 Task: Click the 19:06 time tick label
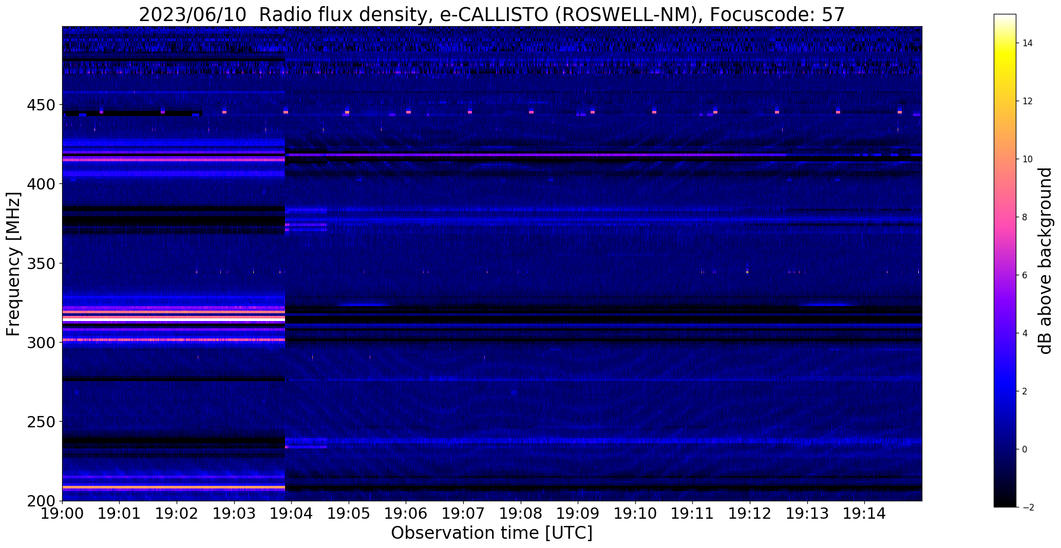point(406,513)
